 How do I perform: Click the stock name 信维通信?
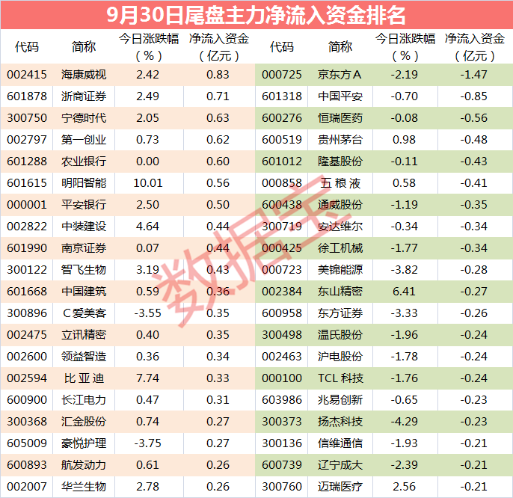(x=340, y=443)
